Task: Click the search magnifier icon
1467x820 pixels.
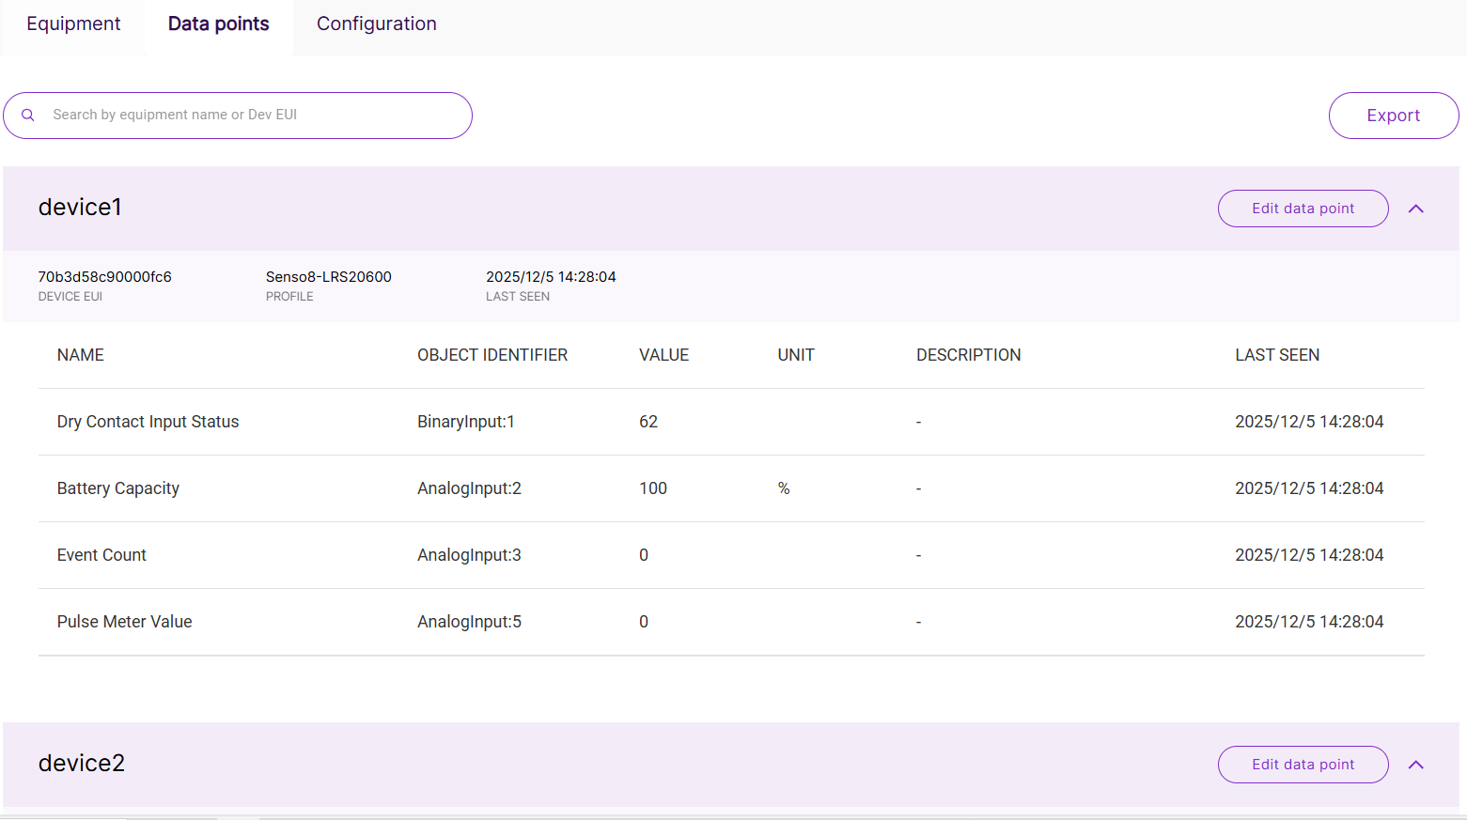Action: pos(27,115)
